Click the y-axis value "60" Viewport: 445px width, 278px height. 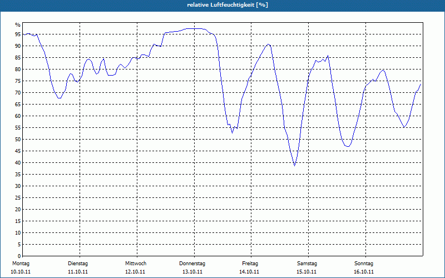18,116
